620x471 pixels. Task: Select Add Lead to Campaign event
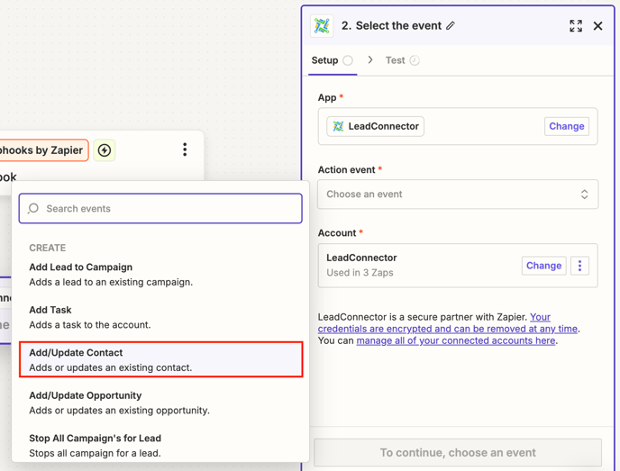point(160,275)
